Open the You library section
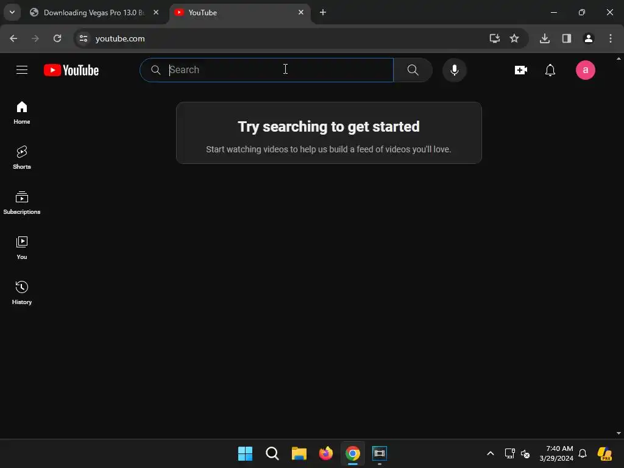The height and width of the screenshot is (468, 624). (x=22, y=247)
